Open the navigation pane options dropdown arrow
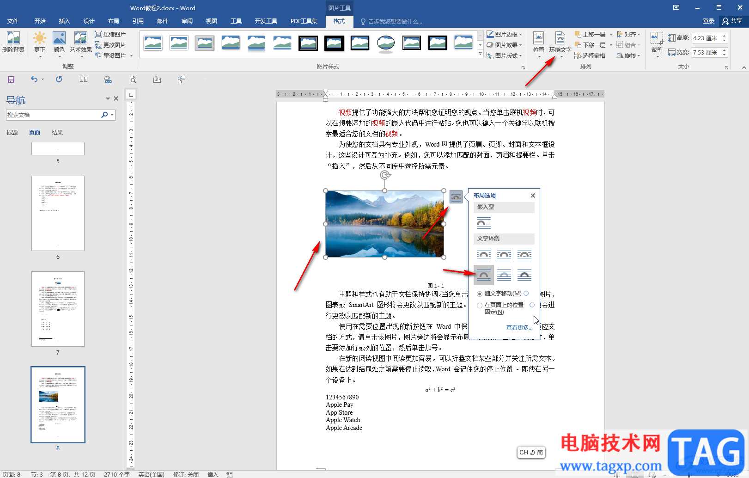 point(108,98)
